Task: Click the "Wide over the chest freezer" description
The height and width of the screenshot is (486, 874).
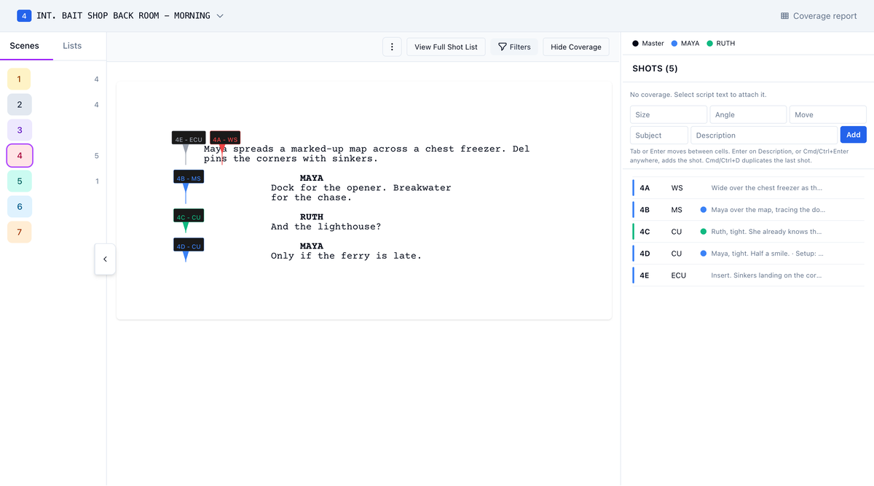Action: [767, 188]
